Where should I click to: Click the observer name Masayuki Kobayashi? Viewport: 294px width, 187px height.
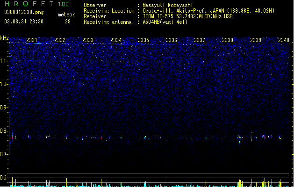[168, 5]
